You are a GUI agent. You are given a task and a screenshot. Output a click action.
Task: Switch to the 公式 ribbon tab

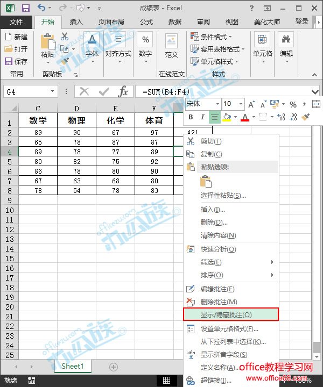coord(146,22)
